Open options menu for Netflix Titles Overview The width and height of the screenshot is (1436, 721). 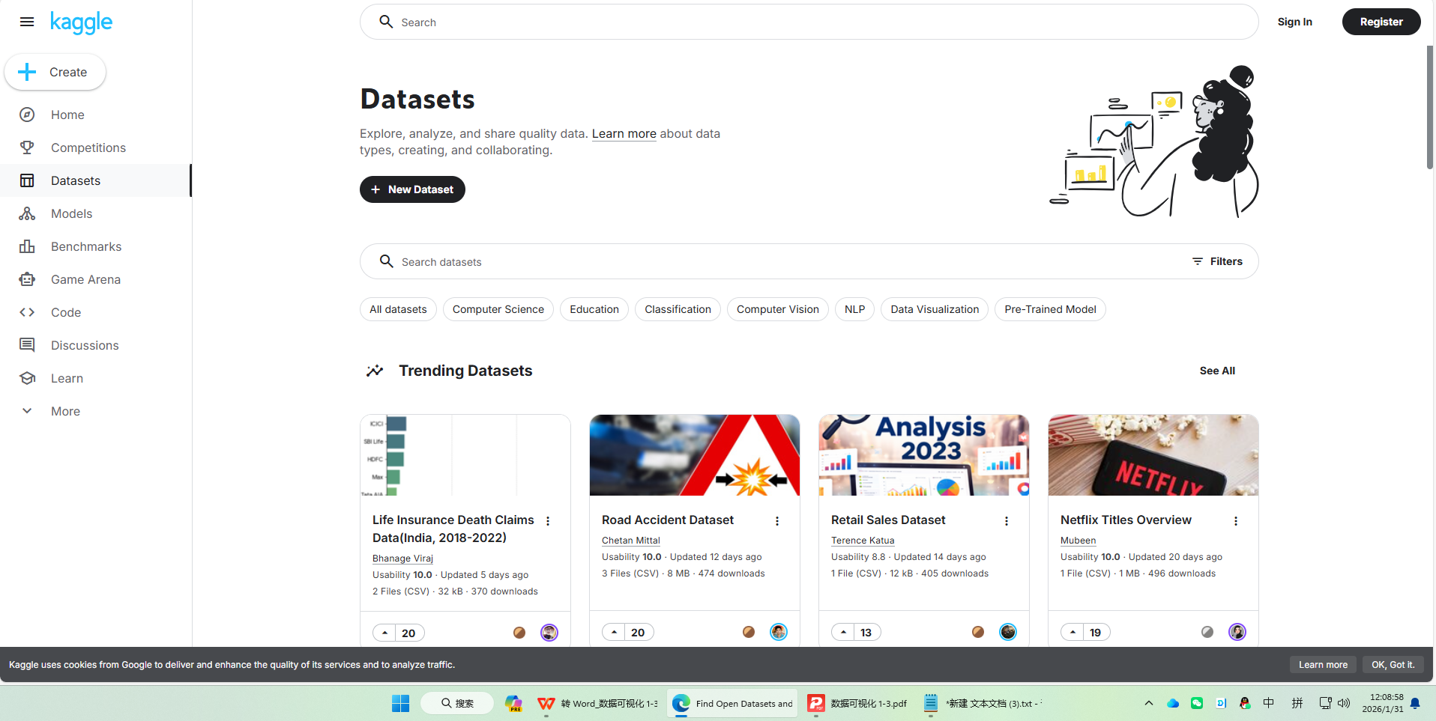(x=1236, y=521)
